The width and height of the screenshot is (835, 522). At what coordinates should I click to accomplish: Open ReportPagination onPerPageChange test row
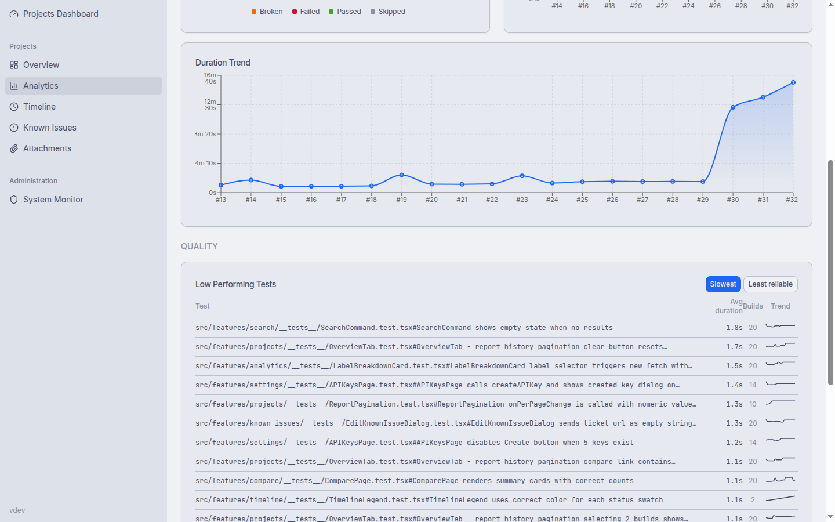click(x=496, y=404)
